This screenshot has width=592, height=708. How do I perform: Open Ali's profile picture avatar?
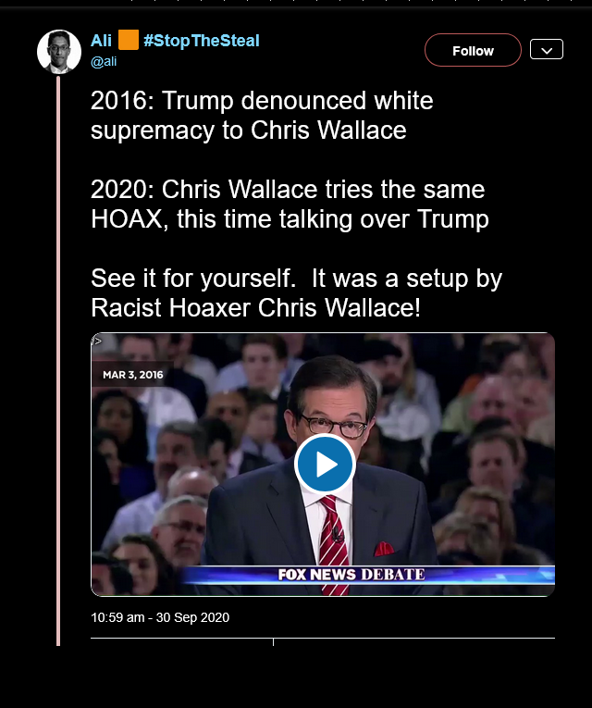click(x=59, y=52)
